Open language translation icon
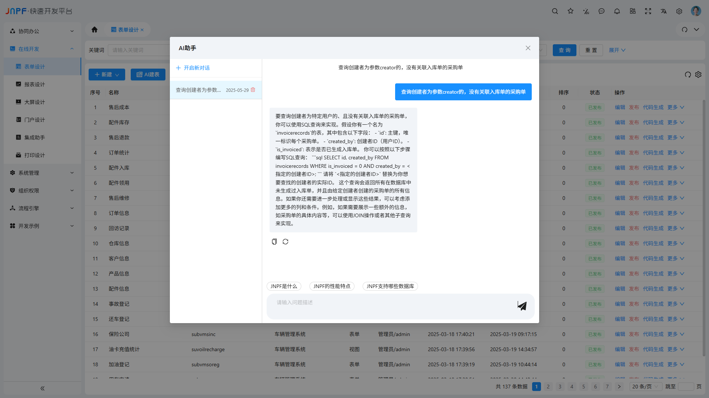 coord(664,11)
